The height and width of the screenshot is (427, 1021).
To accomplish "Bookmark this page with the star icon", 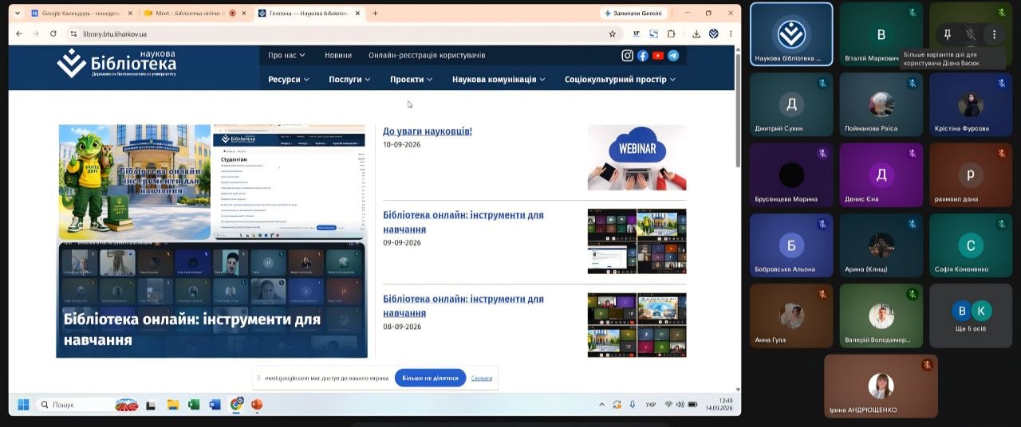I will (613, 33).
